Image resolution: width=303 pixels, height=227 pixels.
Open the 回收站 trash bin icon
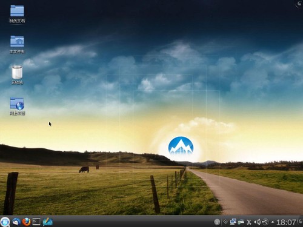[x=17, y=75]
